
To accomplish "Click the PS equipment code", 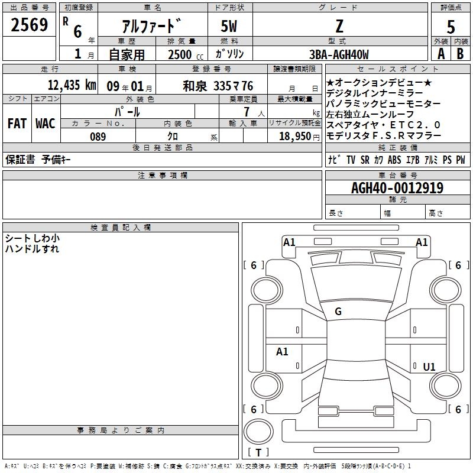I will click(447, 160).
